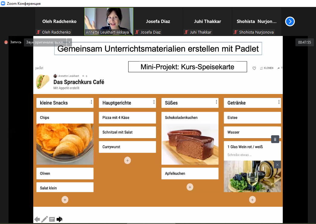Open the Süßes column three-dot menu
The width and height of the screenshot is (316, 224).
[x=216, y=102]
